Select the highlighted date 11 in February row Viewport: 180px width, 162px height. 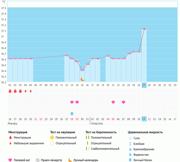[144, 119]
